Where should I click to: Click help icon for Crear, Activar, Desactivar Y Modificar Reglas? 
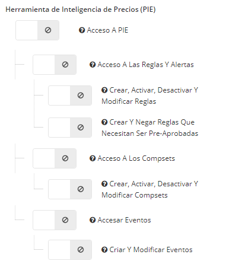104,90
